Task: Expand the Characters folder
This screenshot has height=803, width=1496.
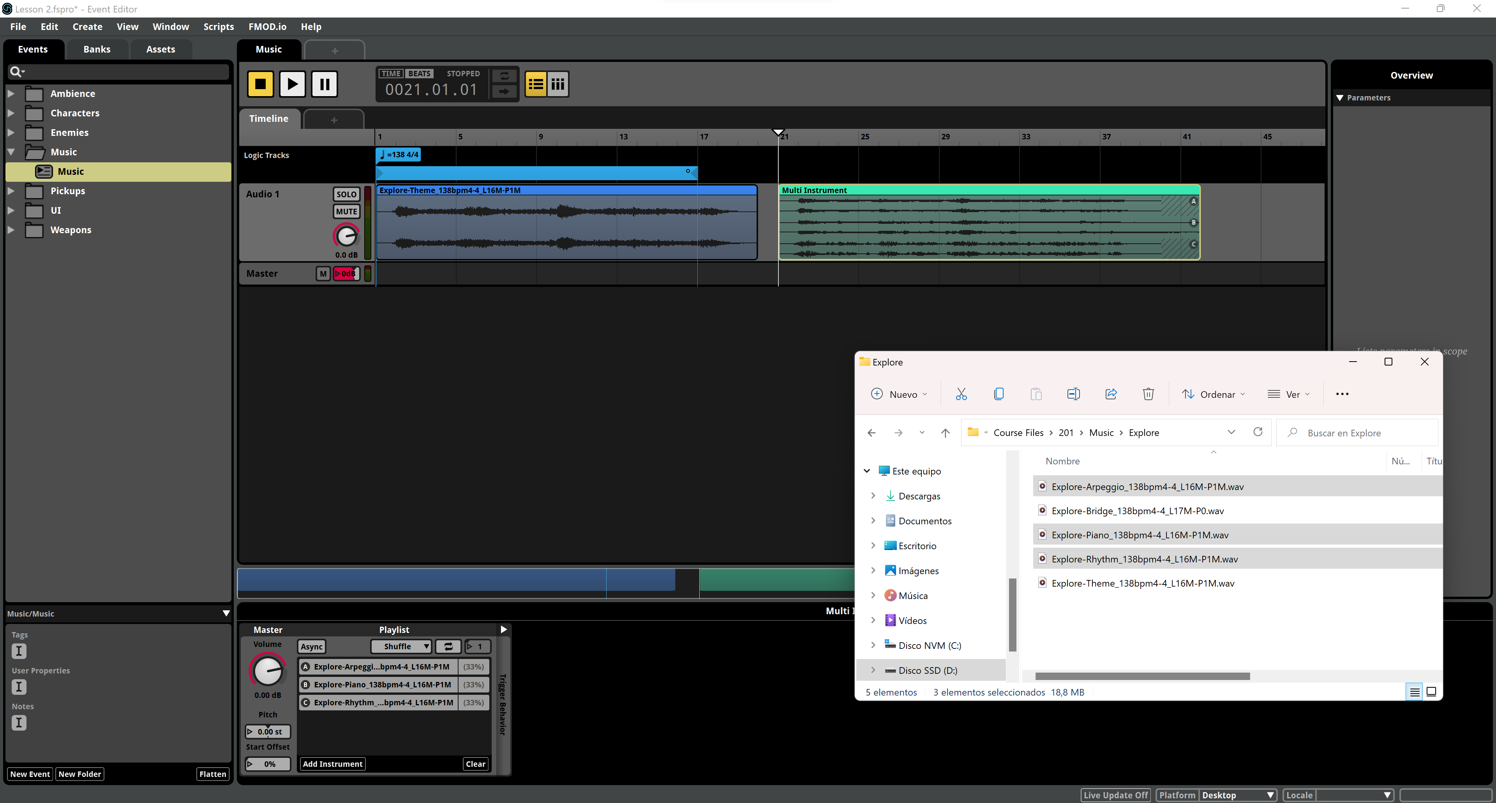Action: pyautogui.click(x=11, y=113)
